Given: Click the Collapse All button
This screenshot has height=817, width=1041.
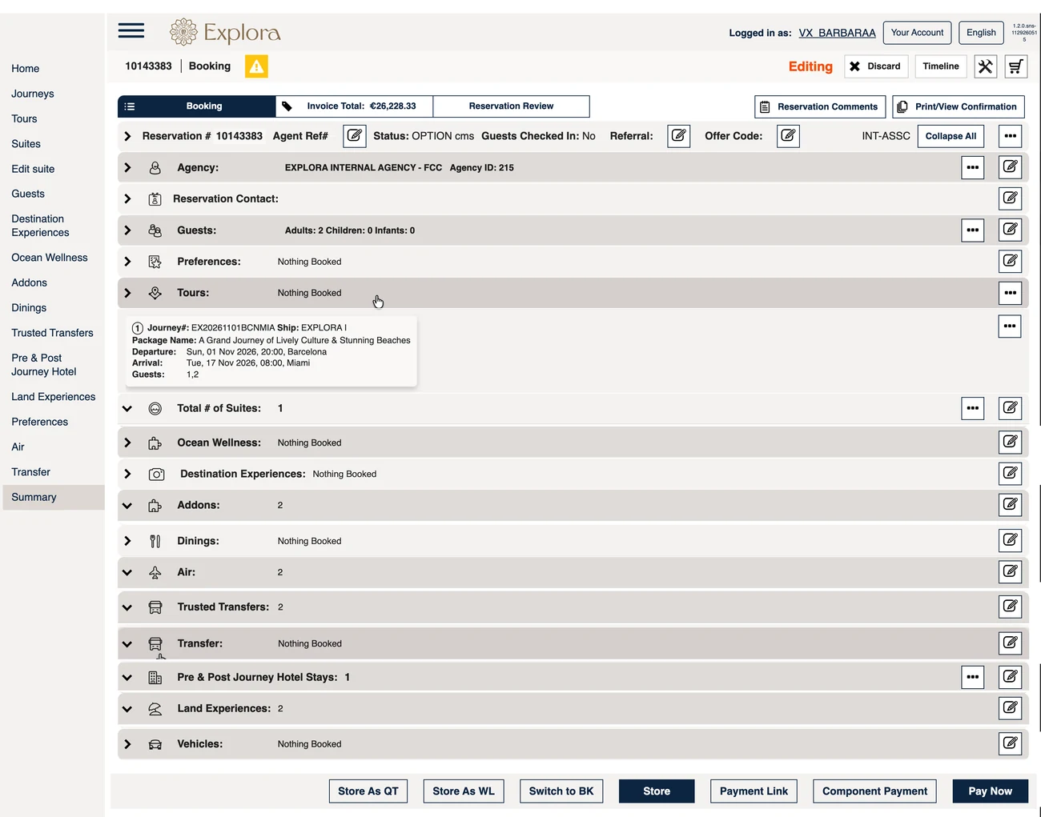Looking at the screenshot, I should (x=951, y=136).
